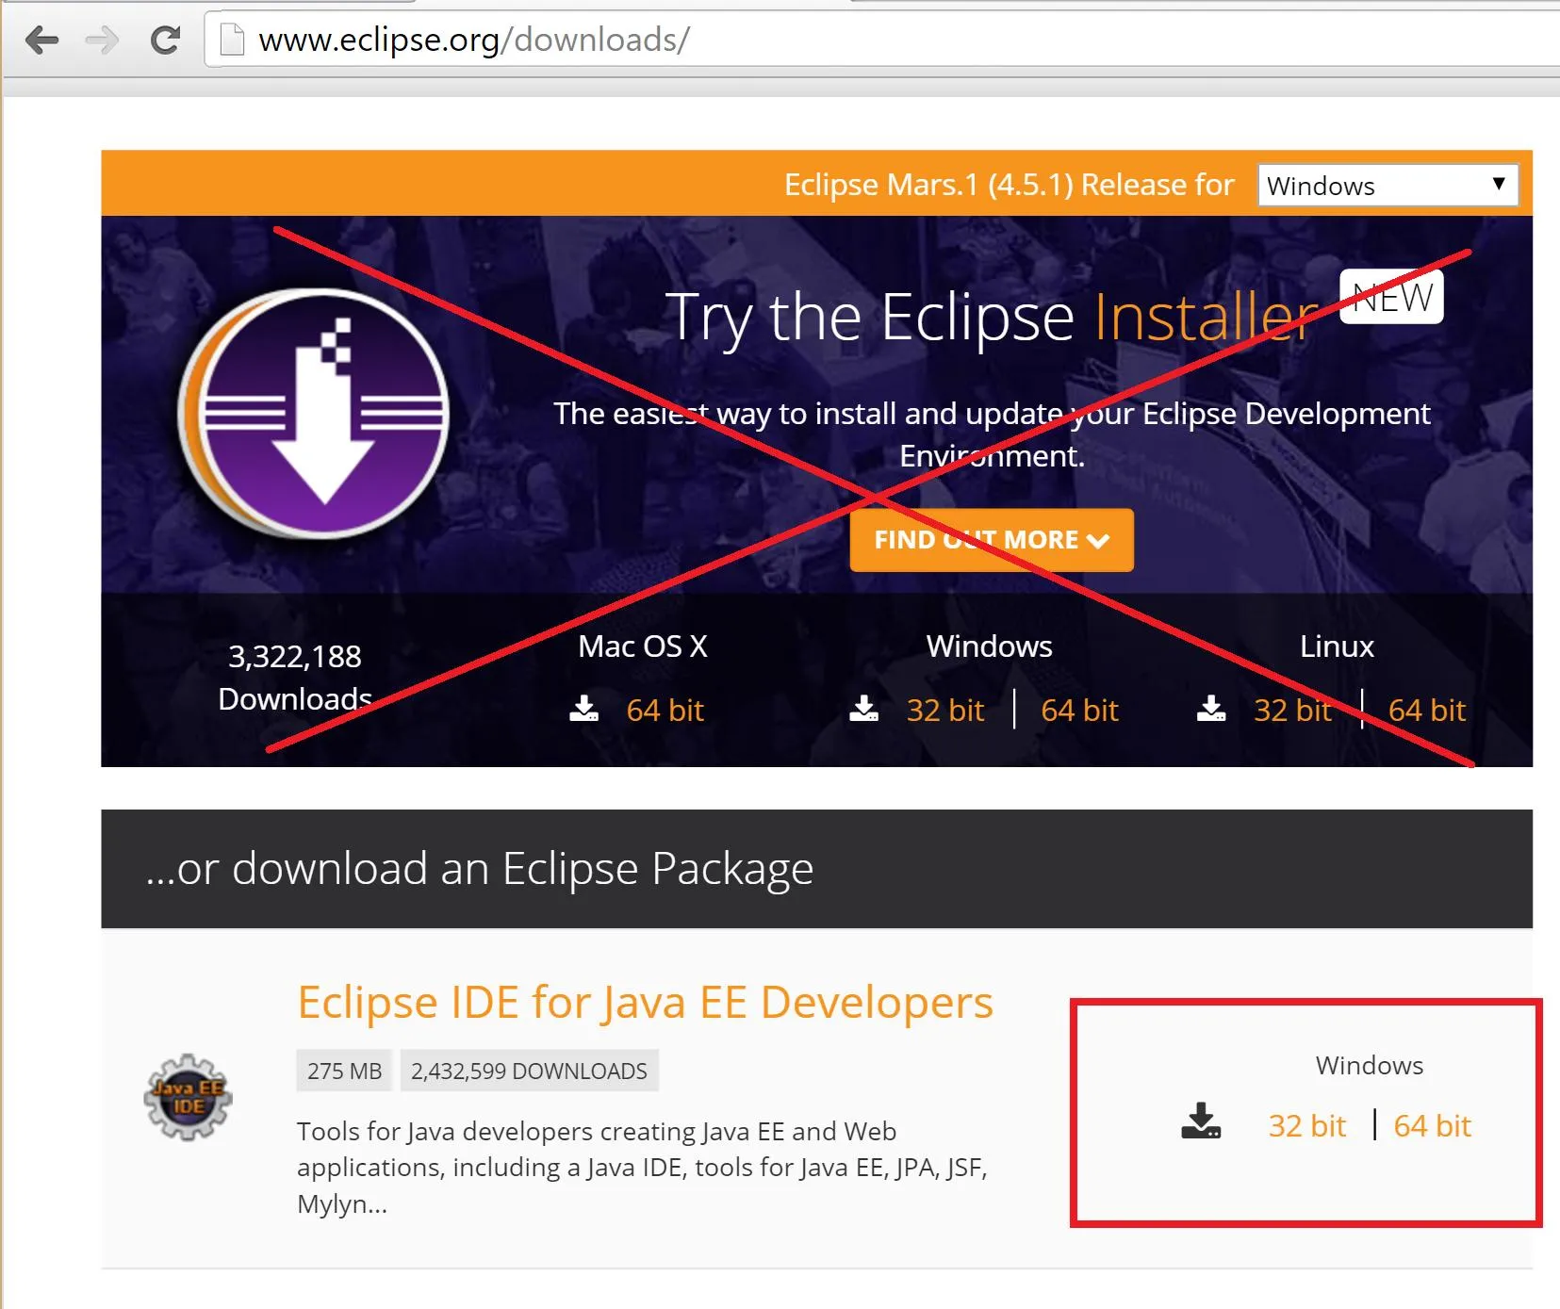Viewport: 1560px width, 1309px height.
Task: Click the Windows installer download icon
Action: click(863, 709)
